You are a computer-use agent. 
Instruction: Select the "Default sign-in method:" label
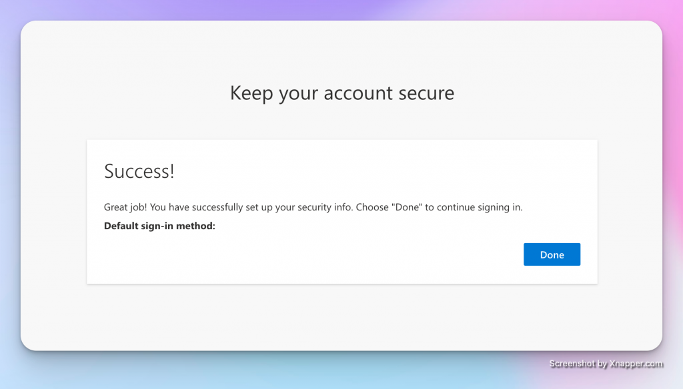(x=159, y=226)
